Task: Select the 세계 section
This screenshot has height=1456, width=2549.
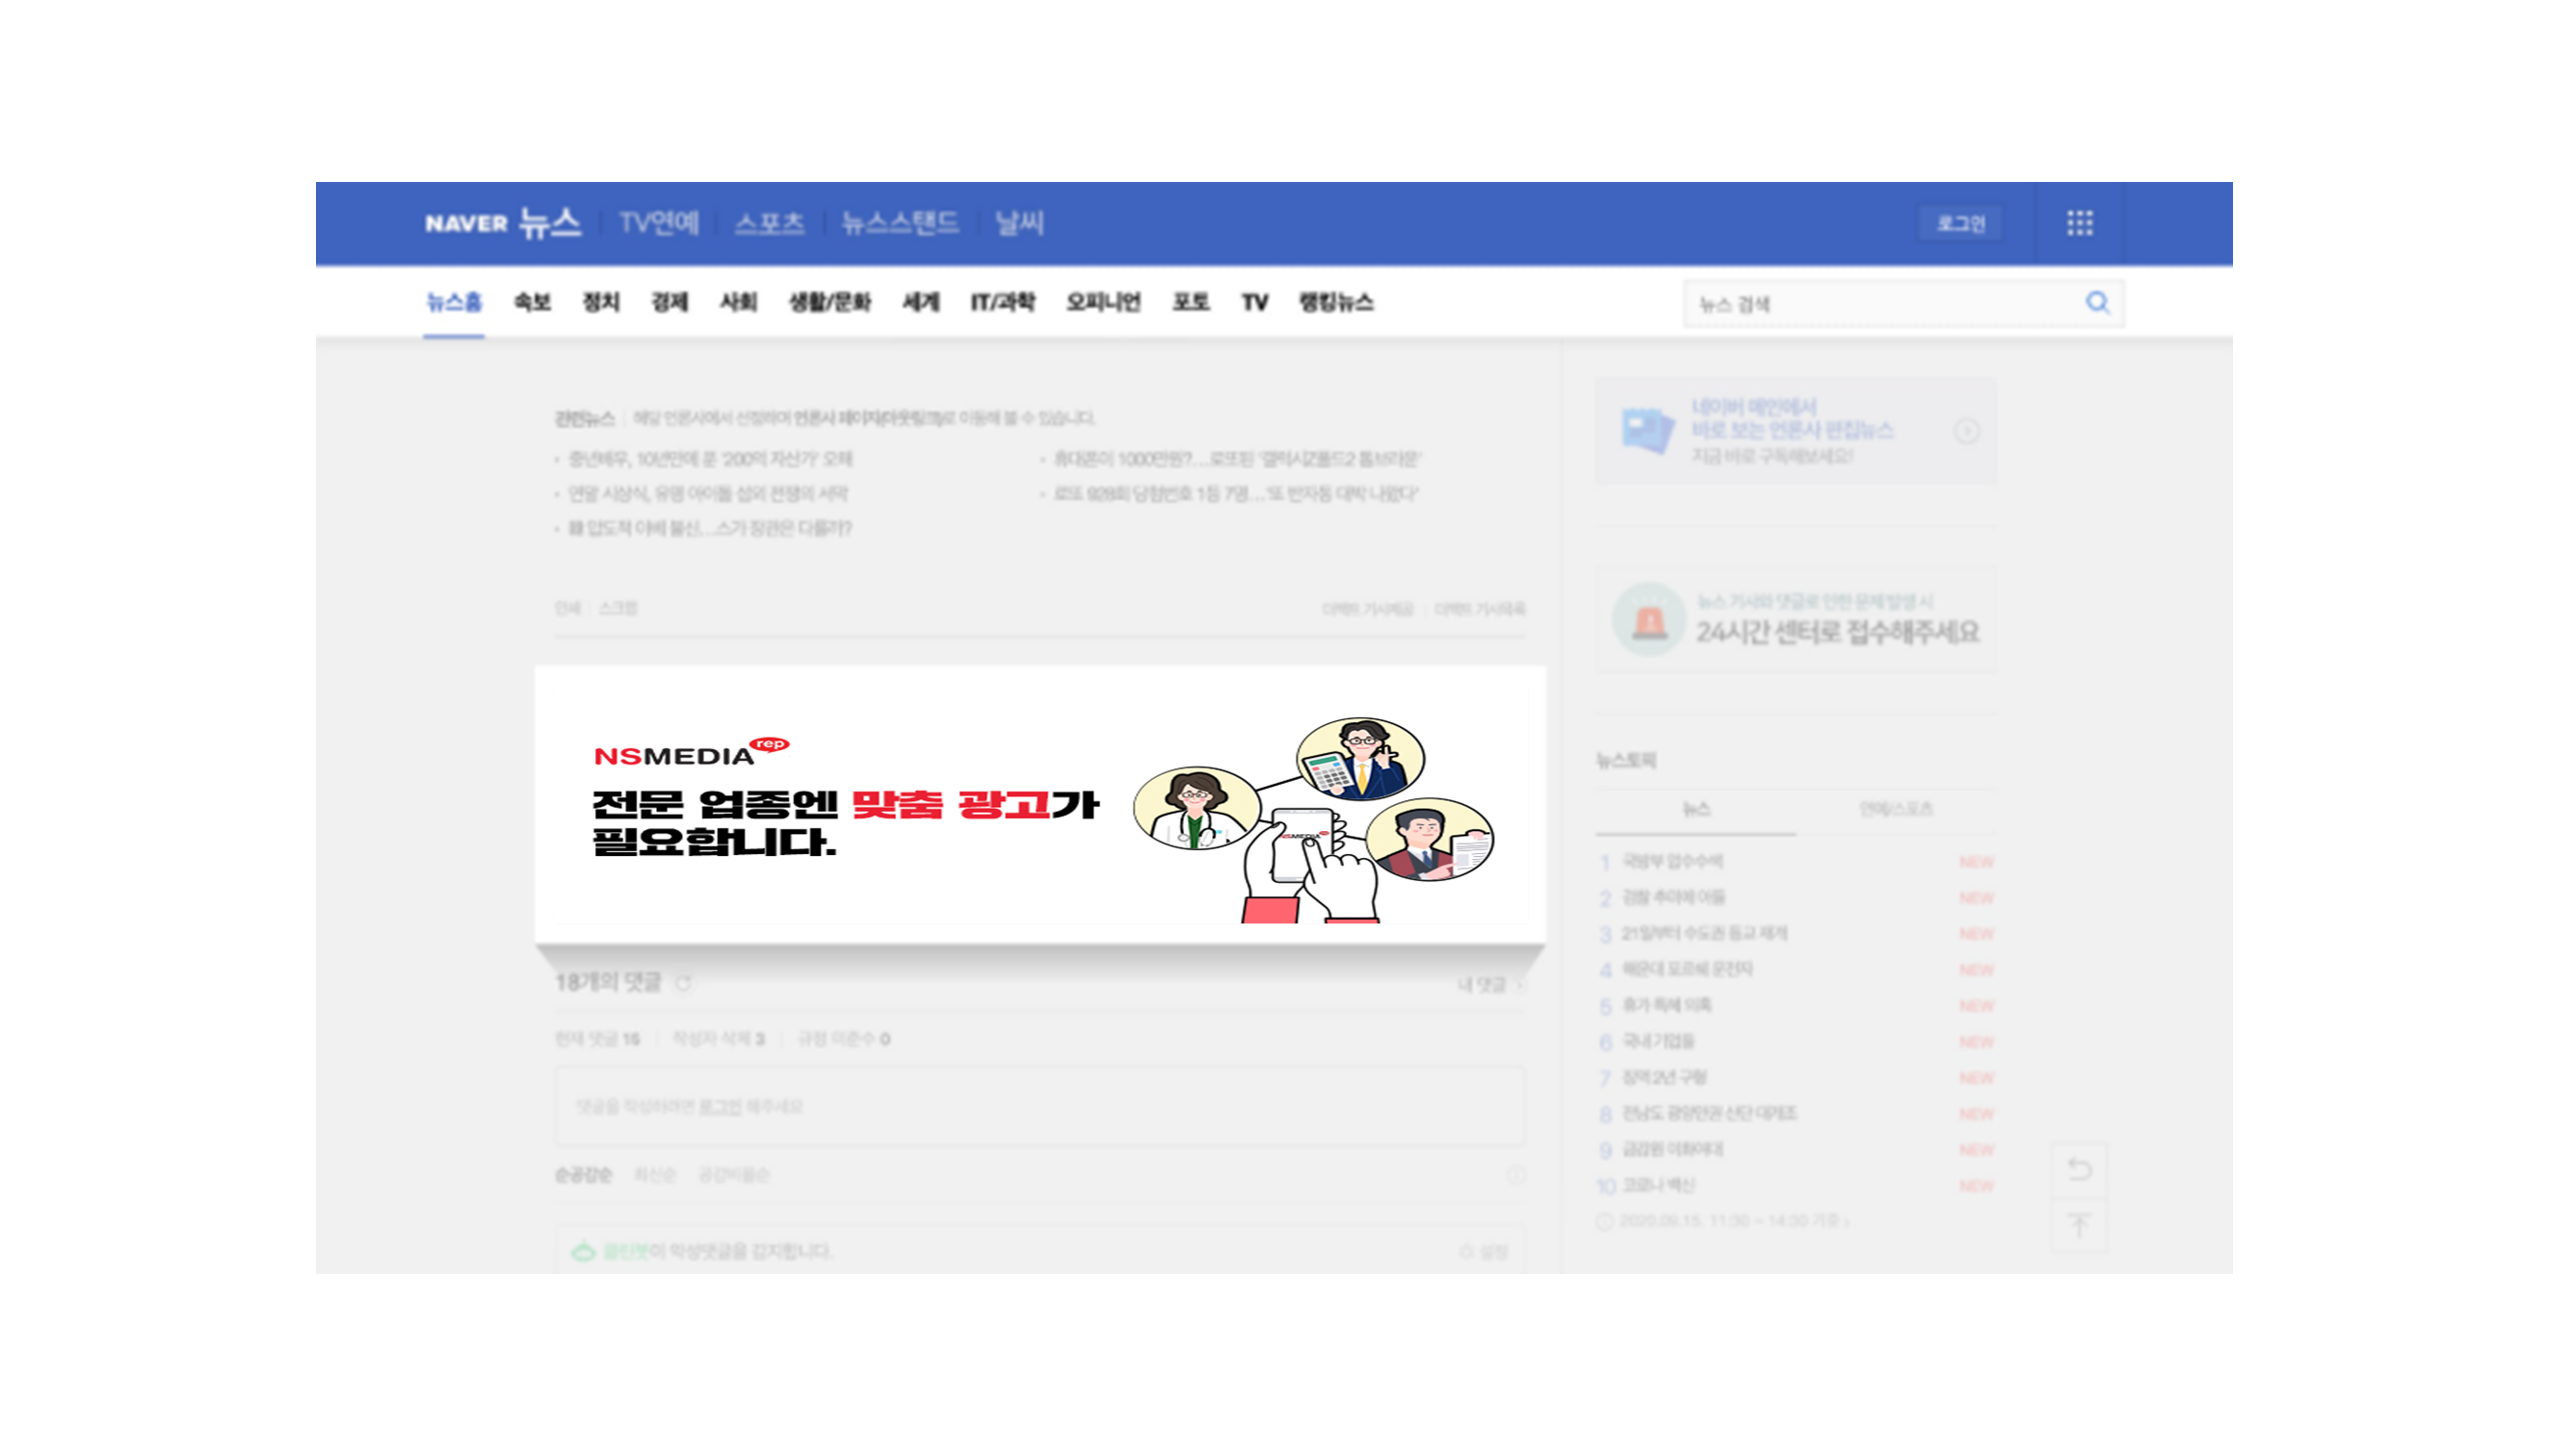Action: point(920,302)
